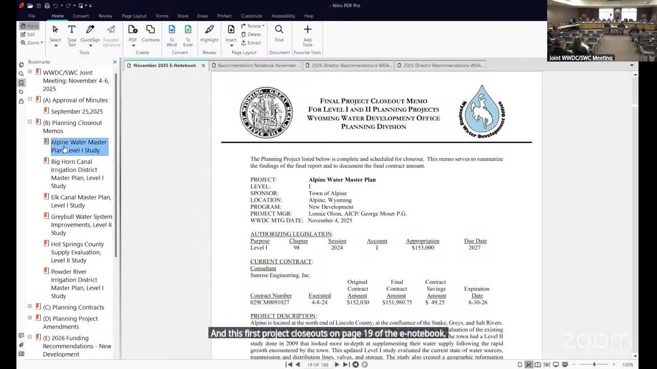Click the Extract pages icon
The width and height of the screenshot is (657, 369).
coord(253,43)
